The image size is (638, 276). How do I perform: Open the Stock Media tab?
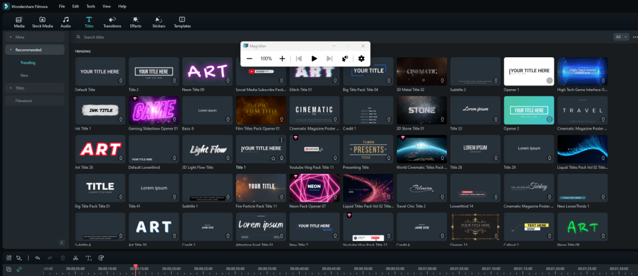pos(42,22)
